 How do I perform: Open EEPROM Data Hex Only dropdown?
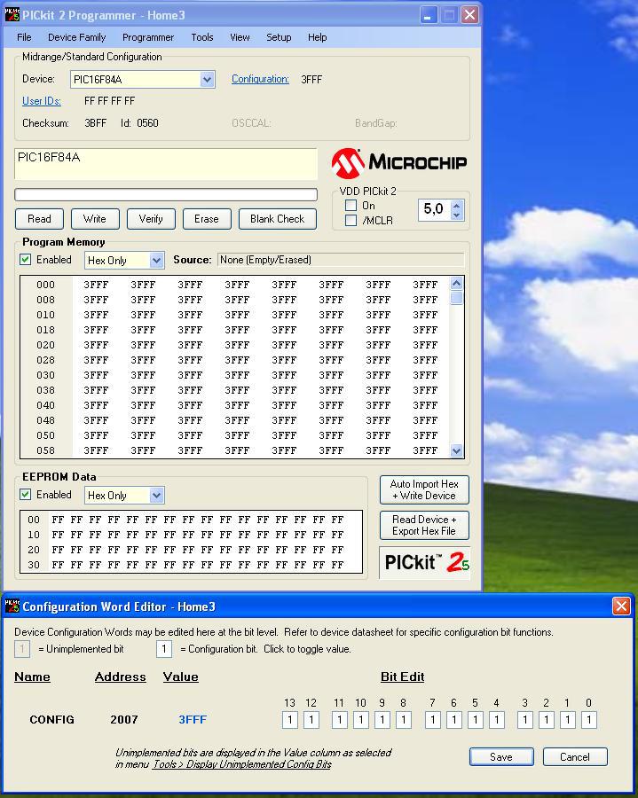tap(156, 495)
